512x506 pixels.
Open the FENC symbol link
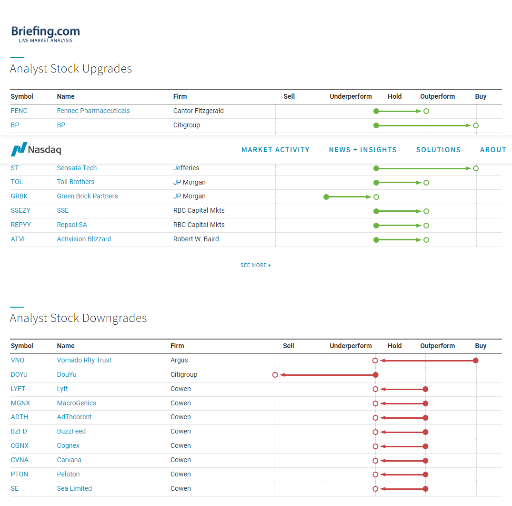[19, 111]
